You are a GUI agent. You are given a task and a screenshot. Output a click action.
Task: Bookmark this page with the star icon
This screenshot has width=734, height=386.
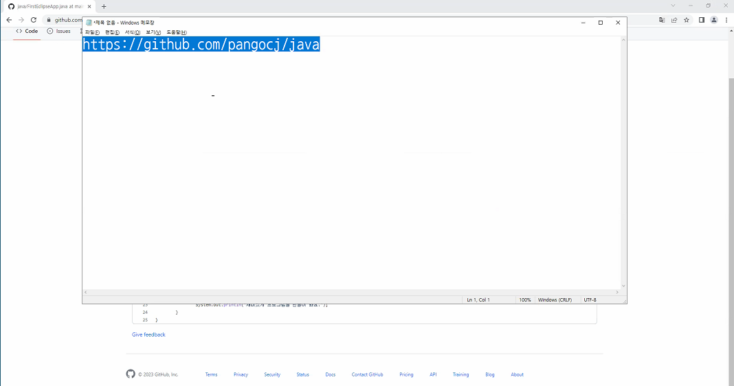pyautogui.click(x=687, y=20)
